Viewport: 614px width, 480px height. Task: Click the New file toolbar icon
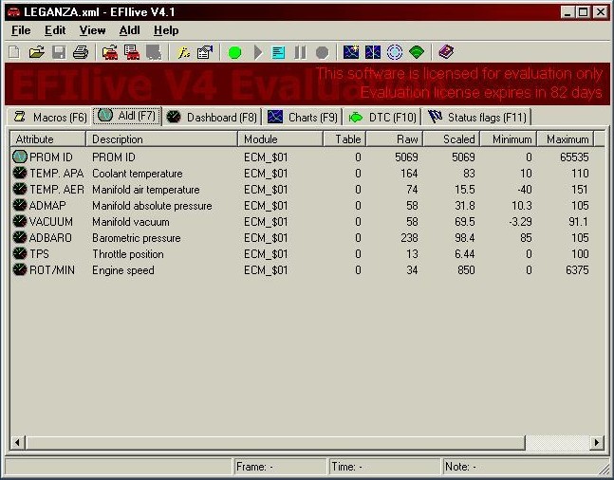(x=14, y=52)
